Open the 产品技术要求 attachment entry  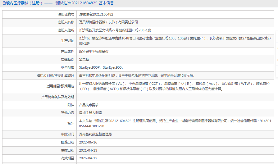coord(89,105)
